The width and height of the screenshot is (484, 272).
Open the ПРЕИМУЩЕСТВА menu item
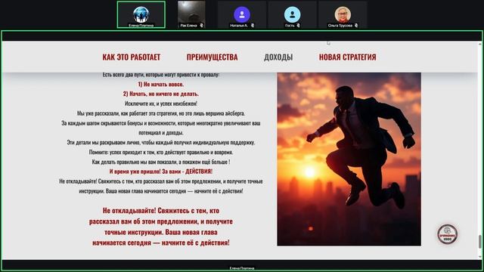(x=212, y=57)
